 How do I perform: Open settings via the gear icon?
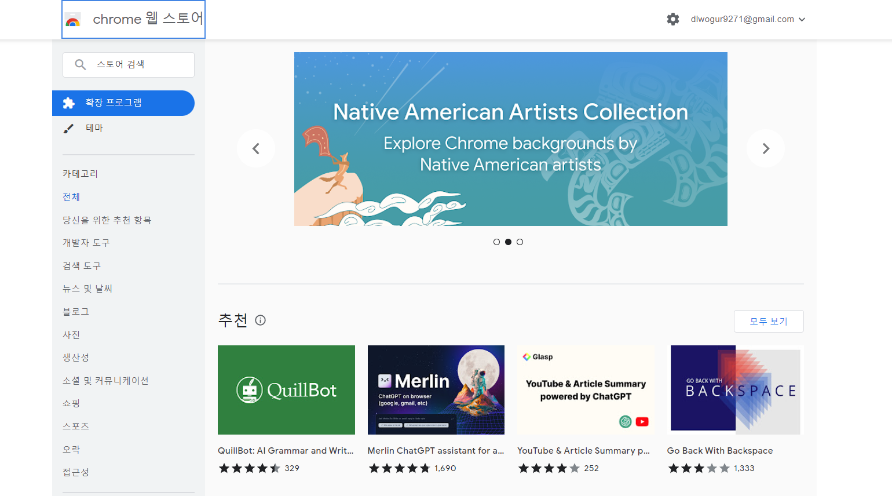tap(673, 19)
